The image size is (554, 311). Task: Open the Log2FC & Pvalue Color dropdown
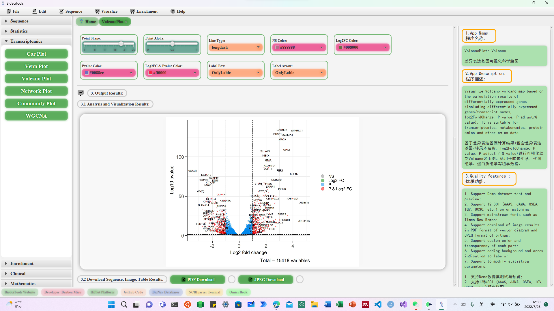[172, 73]
